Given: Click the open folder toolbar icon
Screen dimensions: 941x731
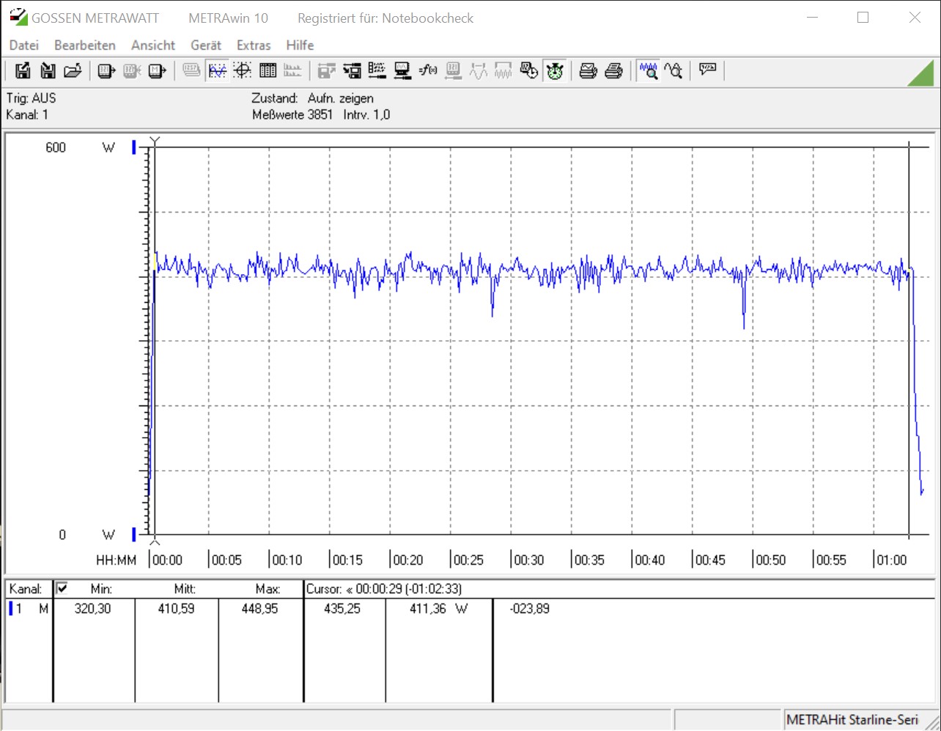Looking at the screenshot, I should coord(72,70).
